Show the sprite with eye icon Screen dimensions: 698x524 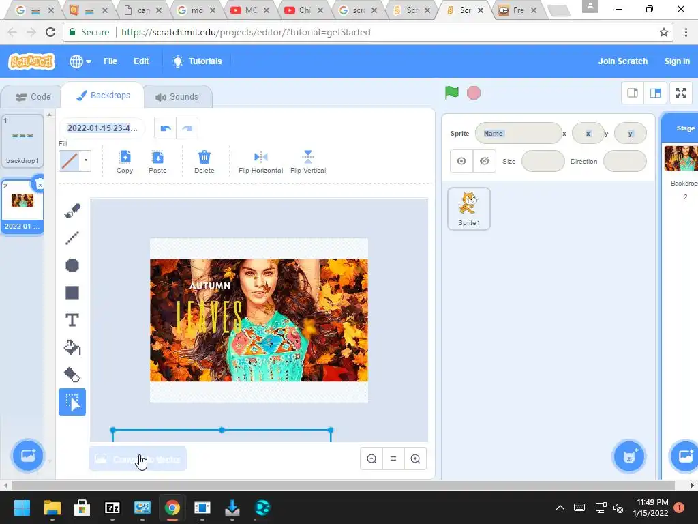461,161
